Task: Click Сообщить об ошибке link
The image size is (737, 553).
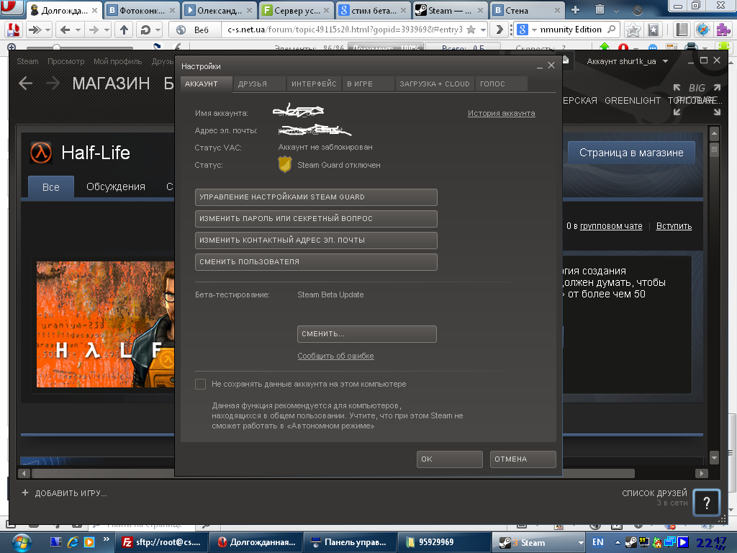Action: 335,356
